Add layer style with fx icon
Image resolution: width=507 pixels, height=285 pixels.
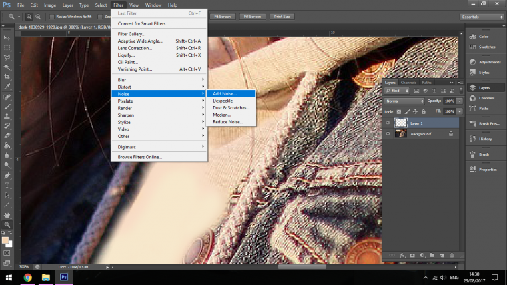click(x=402, y=255)
